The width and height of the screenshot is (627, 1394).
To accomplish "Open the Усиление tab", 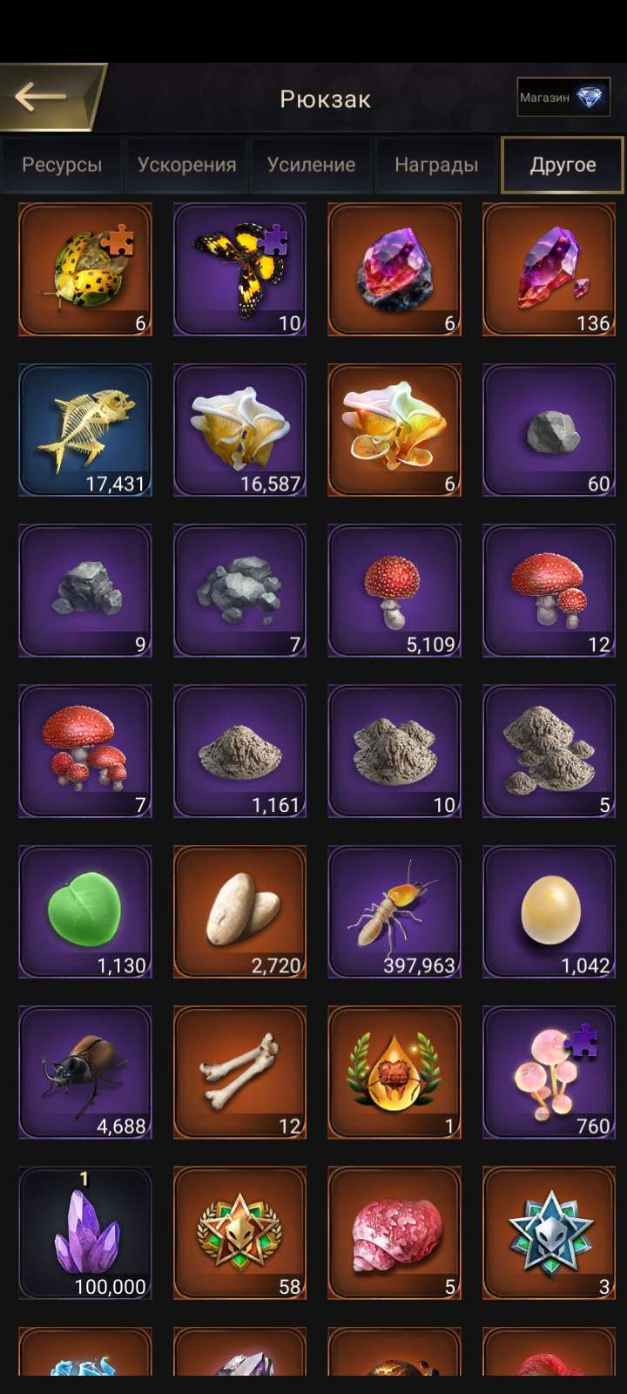I will pyautogui.click(x=311, y=165).
